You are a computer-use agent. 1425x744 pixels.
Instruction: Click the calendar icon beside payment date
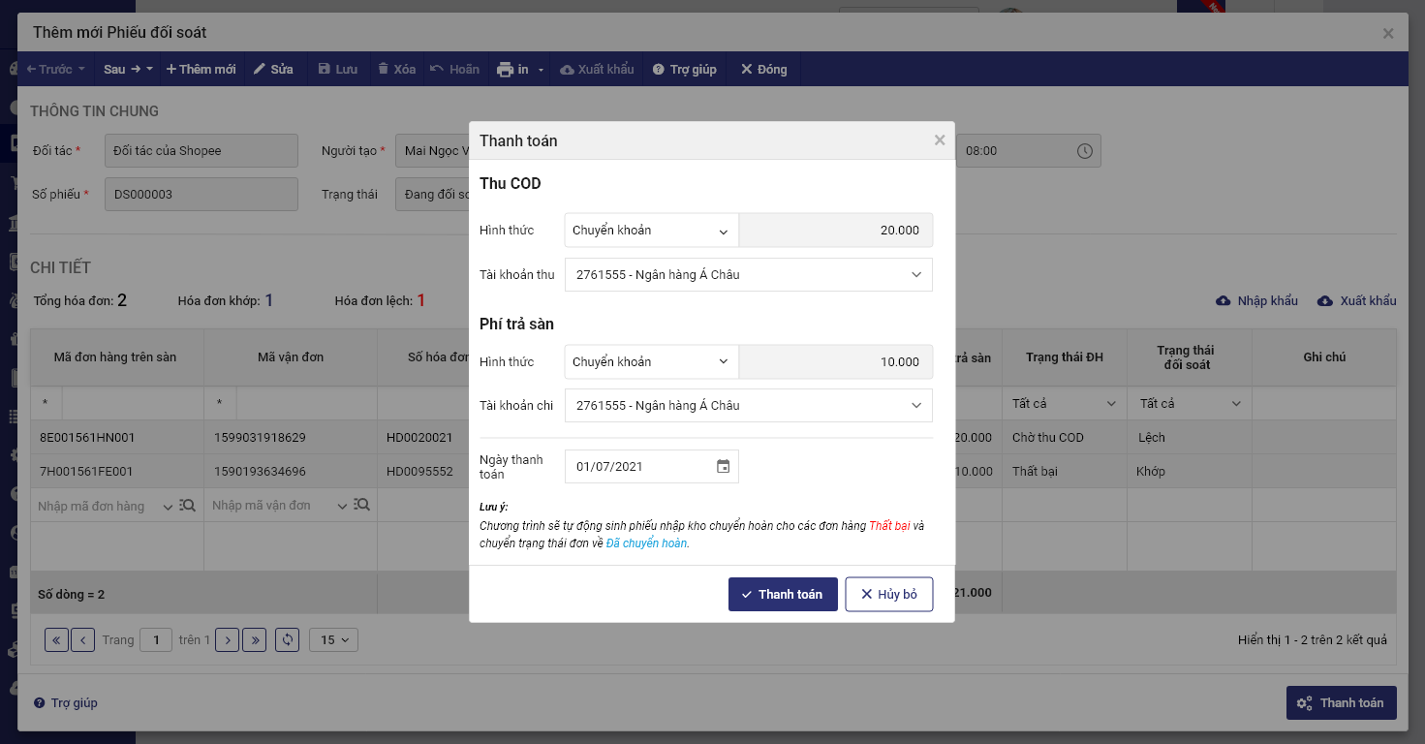pyautogui.click(x=723, y=466)
